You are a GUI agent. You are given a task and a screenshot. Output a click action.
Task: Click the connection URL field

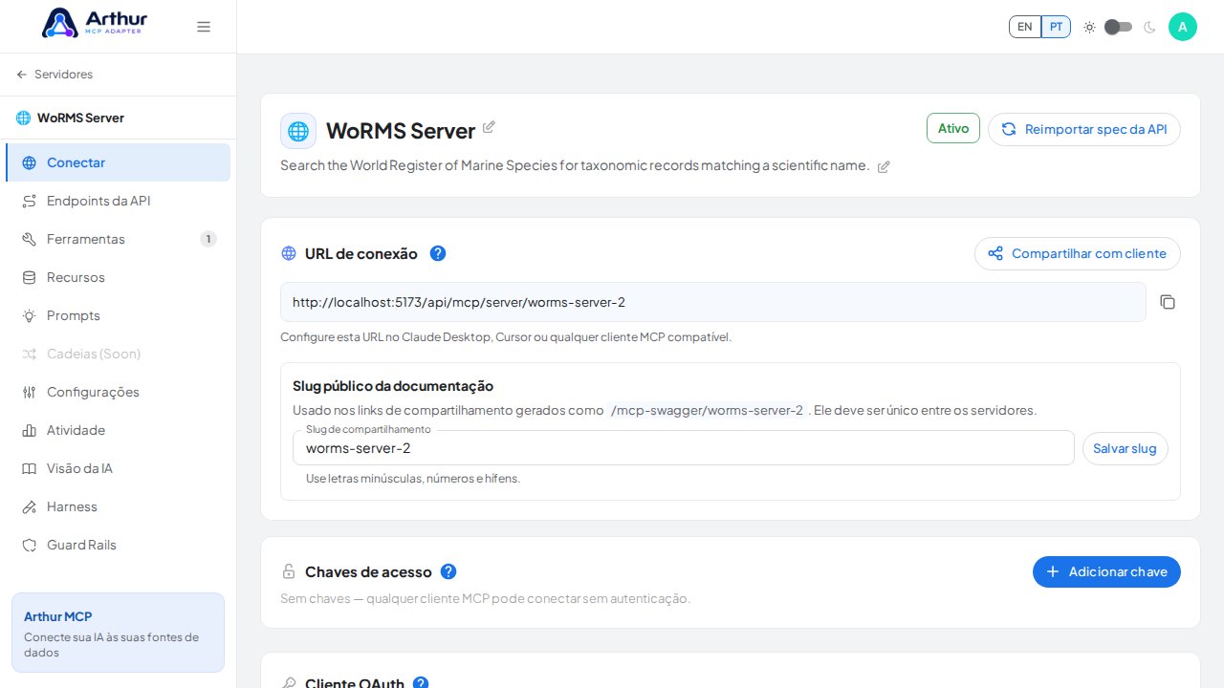713,302
